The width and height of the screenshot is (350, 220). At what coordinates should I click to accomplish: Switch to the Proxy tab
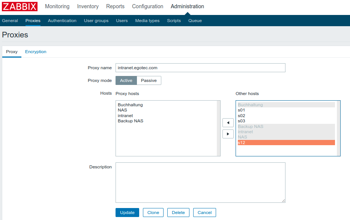[12, 51]
